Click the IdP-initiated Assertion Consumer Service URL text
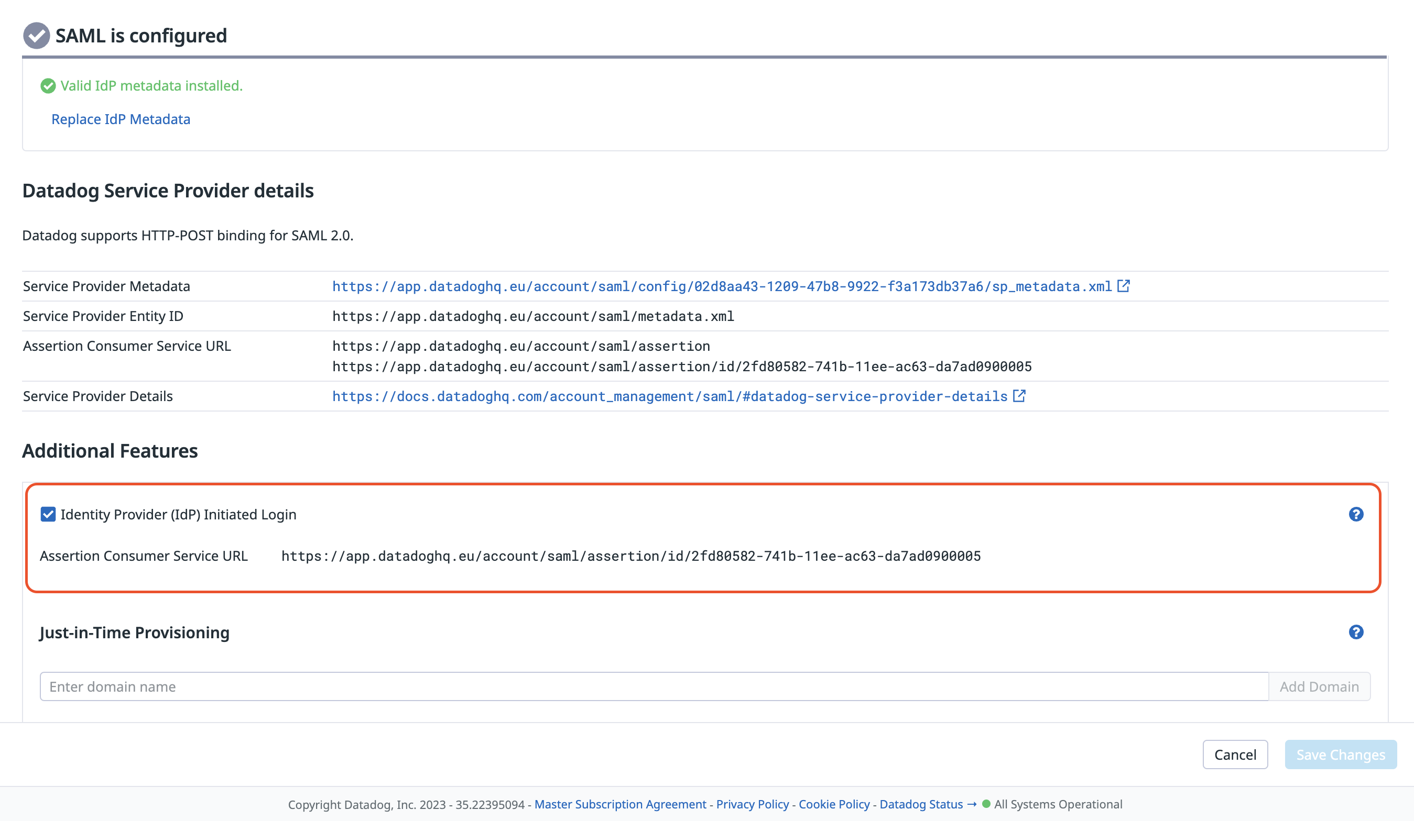The image size is (1414, 821). tap(630, 556)
